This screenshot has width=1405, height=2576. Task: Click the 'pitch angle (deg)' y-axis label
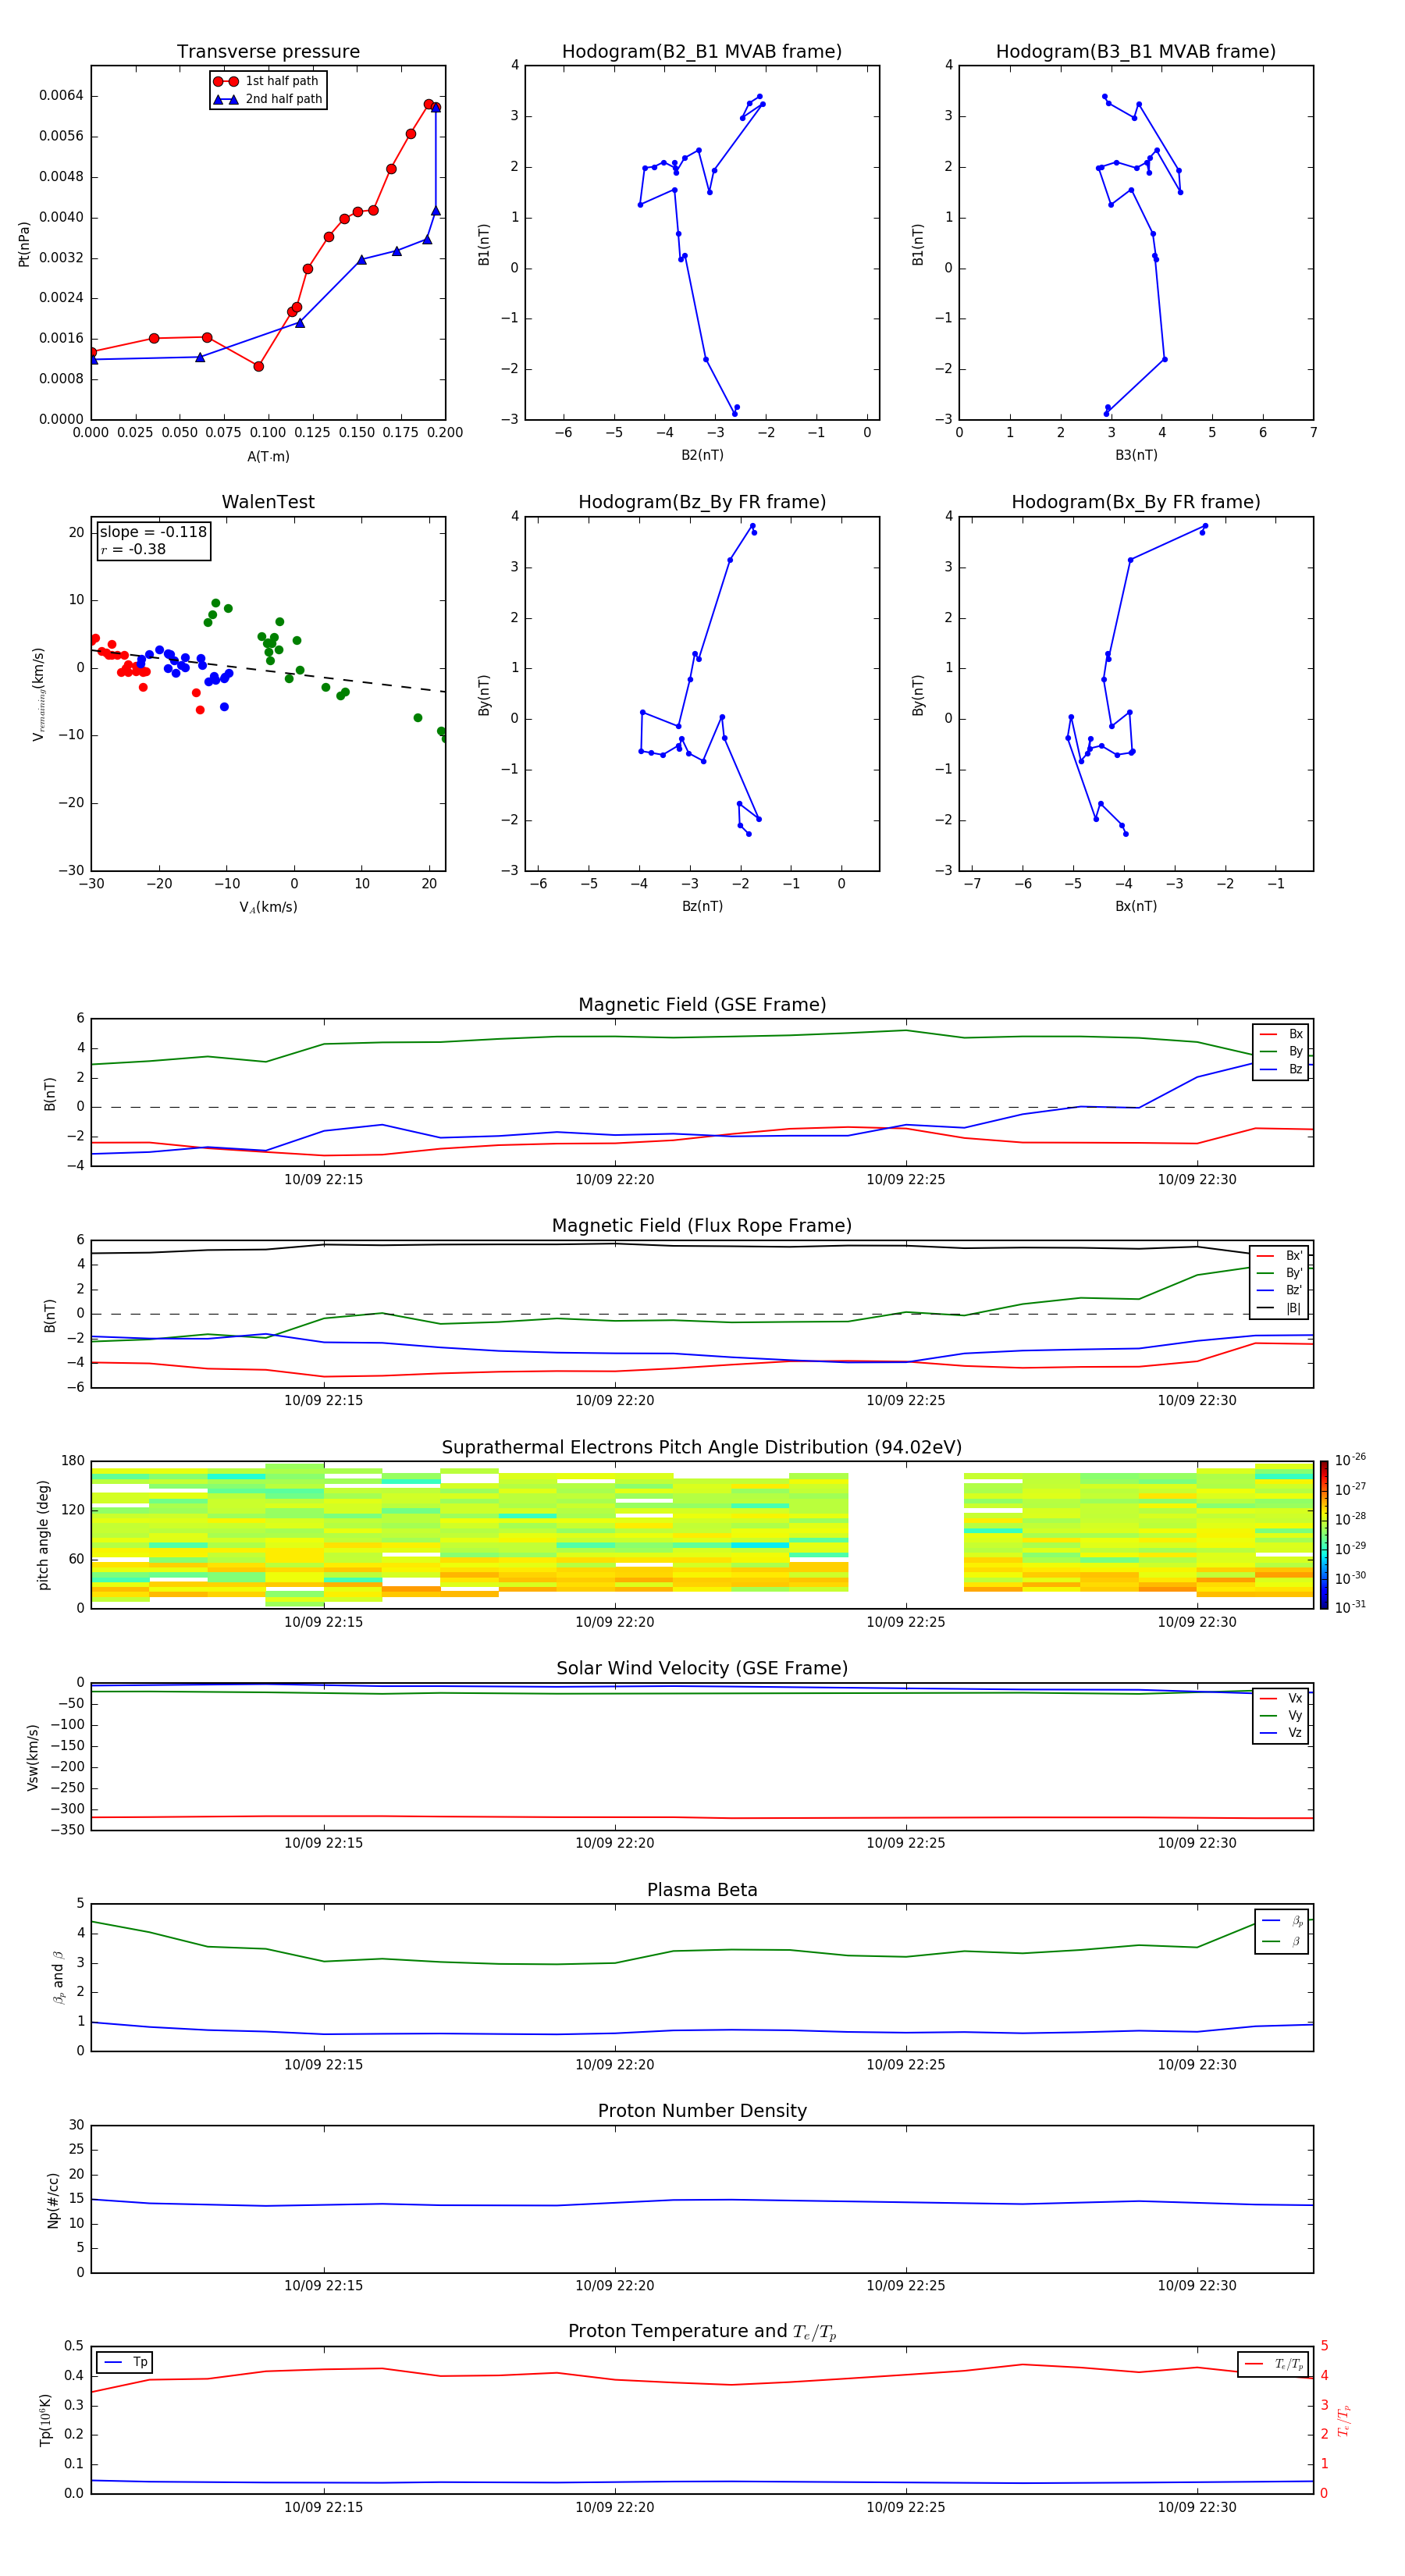tap(43, 1535)
